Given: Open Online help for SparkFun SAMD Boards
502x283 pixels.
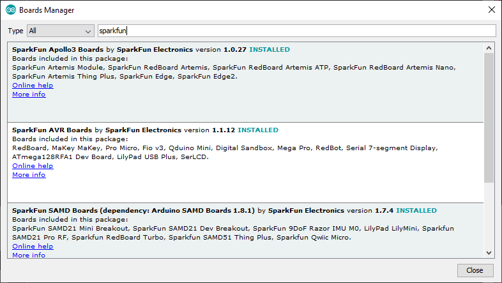Looking at the screenshot, I should click(x=33, y=246).
